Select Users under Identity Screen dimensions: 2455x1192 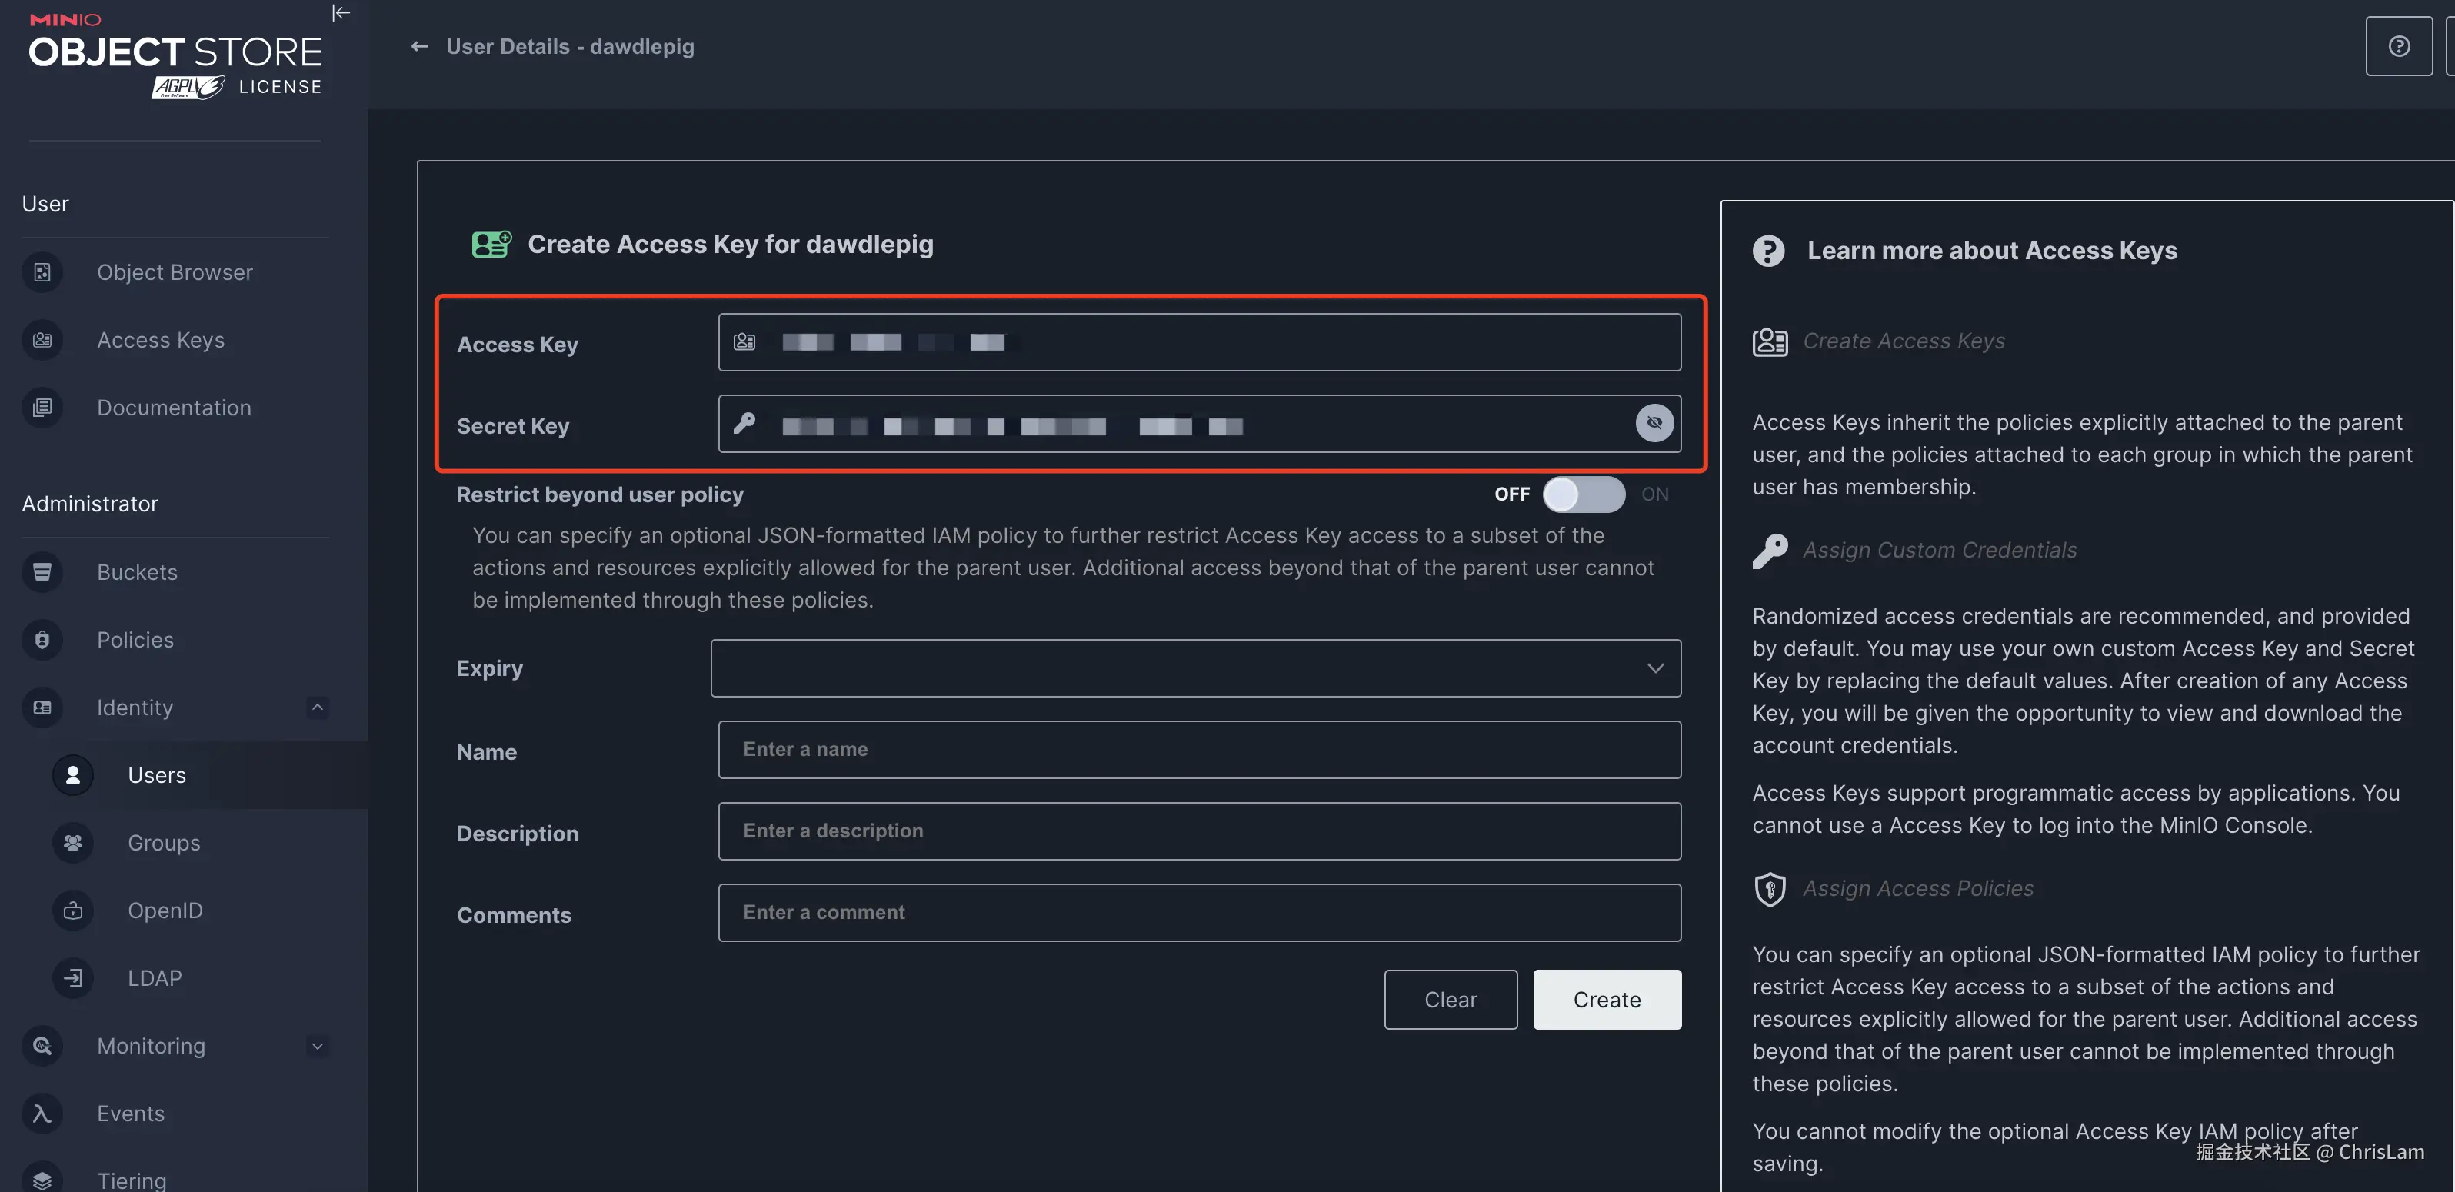156,774
